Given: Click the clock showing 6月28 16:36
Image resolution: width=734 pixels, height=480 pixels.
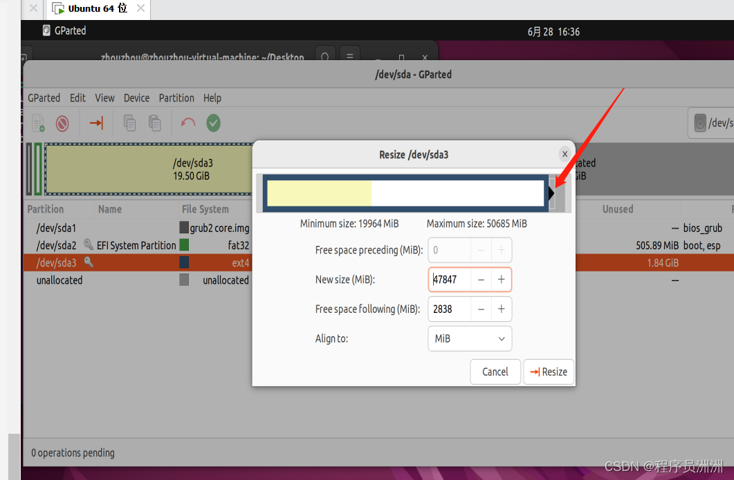Looking at the screenshot, I should click(553, 31).
